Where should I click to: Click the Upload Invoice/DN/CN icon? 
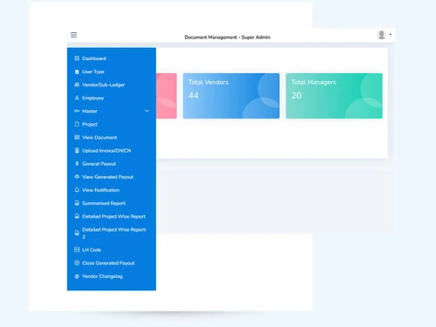[77, 150]
